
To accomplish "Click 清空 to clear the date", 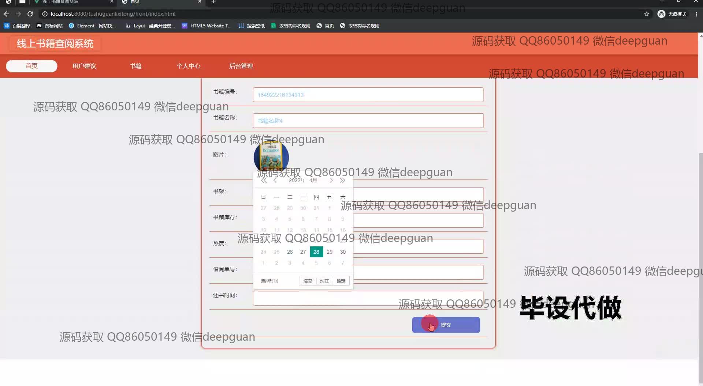I will click(x=308, y=281).
